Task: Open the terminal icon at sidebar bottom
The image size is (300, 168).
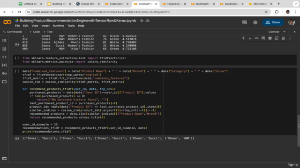Action: (x=4, y=159)
